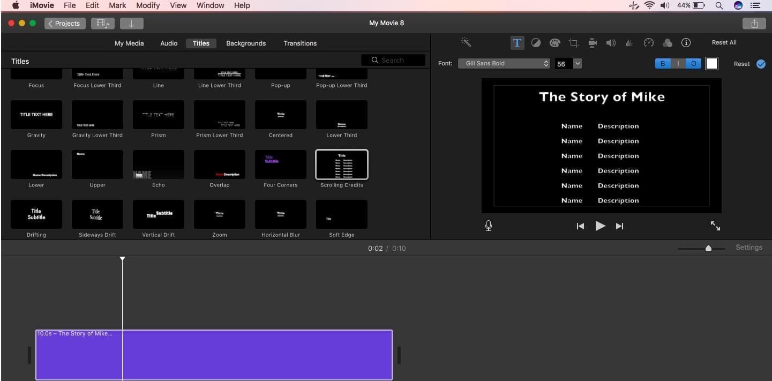This screenshot has width=772, height=381.
Task: Switch to the Backgrounds tab
Action: [x=246, y=43]
